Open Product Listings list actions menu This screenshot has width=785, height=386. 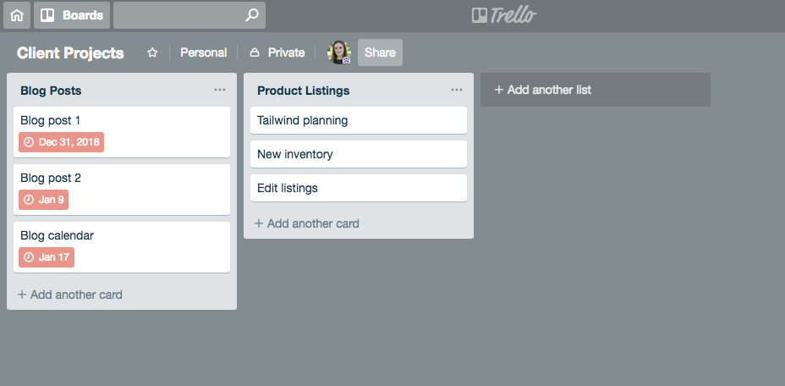(457, 91)
